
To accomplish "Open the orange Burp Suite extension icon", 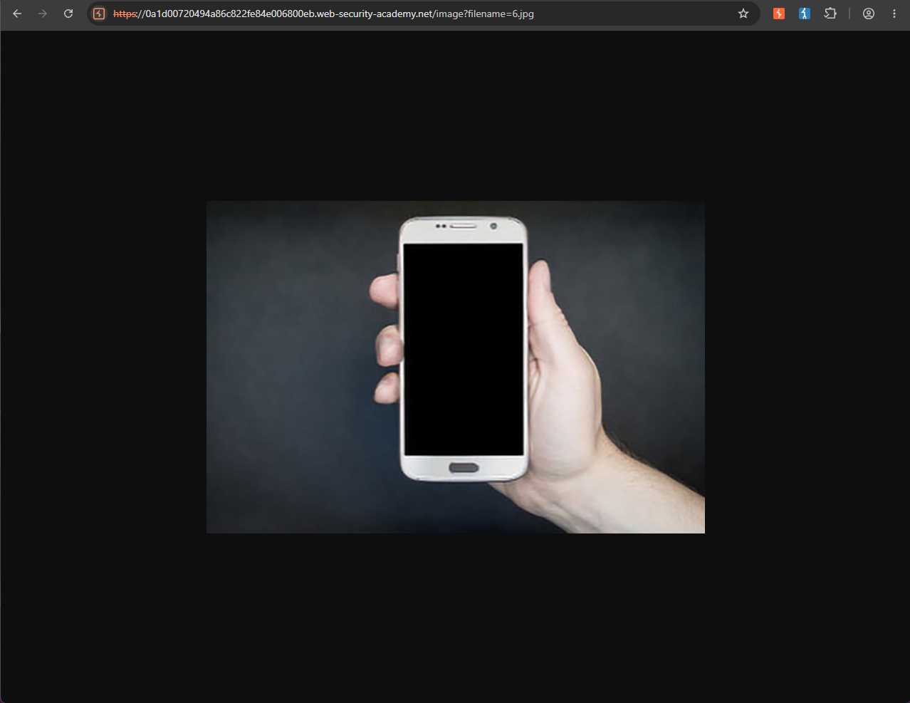I will pyautogui.click(x=779, y=14).
